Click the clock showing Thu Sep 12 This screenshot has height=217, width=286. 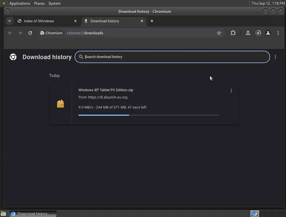click(x=268, y=3)
